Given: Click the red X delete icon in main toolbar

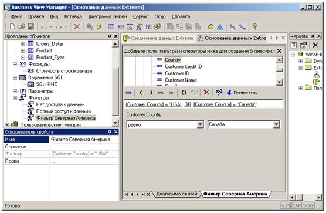Looking at the screenshot, I should coord(77,26).
